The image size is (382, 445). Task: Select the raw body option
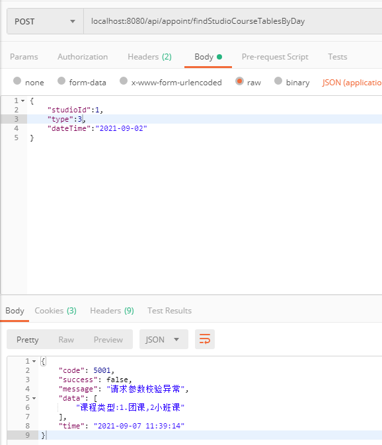239,81
